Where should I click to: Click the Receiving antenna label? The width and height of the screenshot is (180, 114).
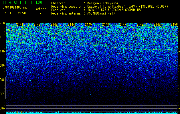[x=66, y=13]
